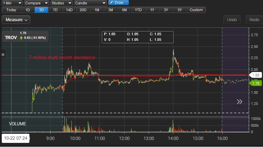The width and height of the screenshot is (263, 147).
Task: Click the 2.50 price axis label
Action: 254,46
